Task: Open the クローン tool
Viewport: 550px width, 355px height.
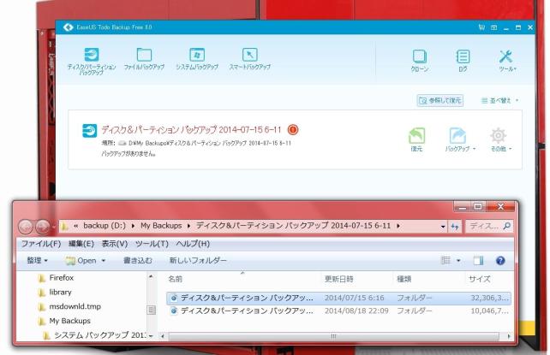Action: [x=420, y=61]
